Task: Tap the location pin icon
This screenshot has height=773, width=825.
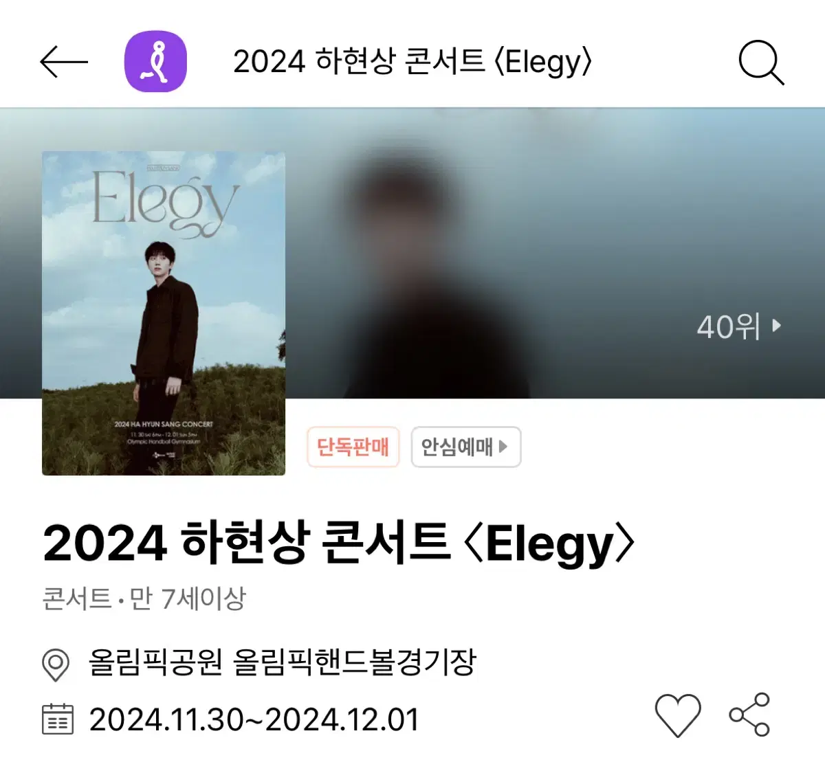Action: pos(56,664)
